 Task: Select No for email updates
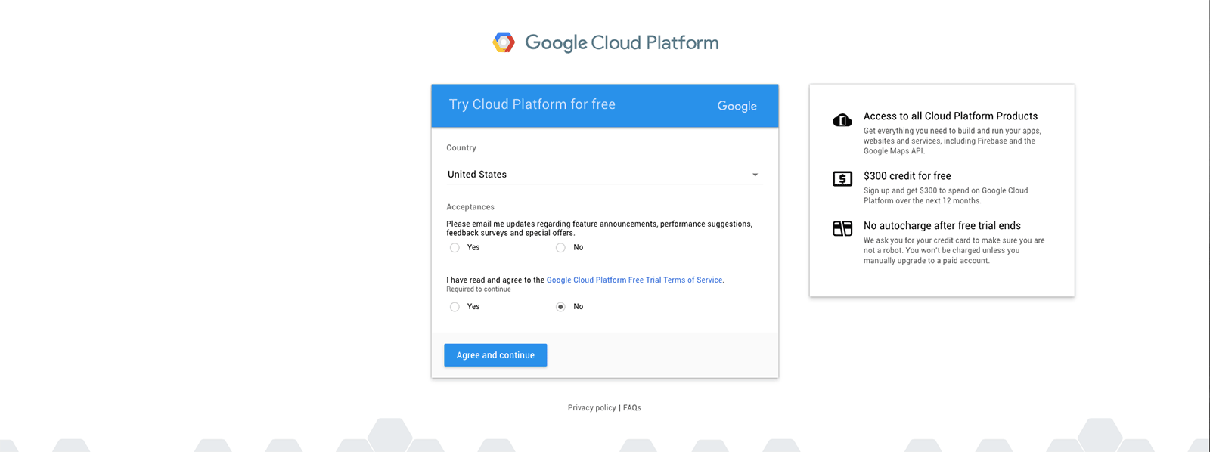[x=560, y=248]
